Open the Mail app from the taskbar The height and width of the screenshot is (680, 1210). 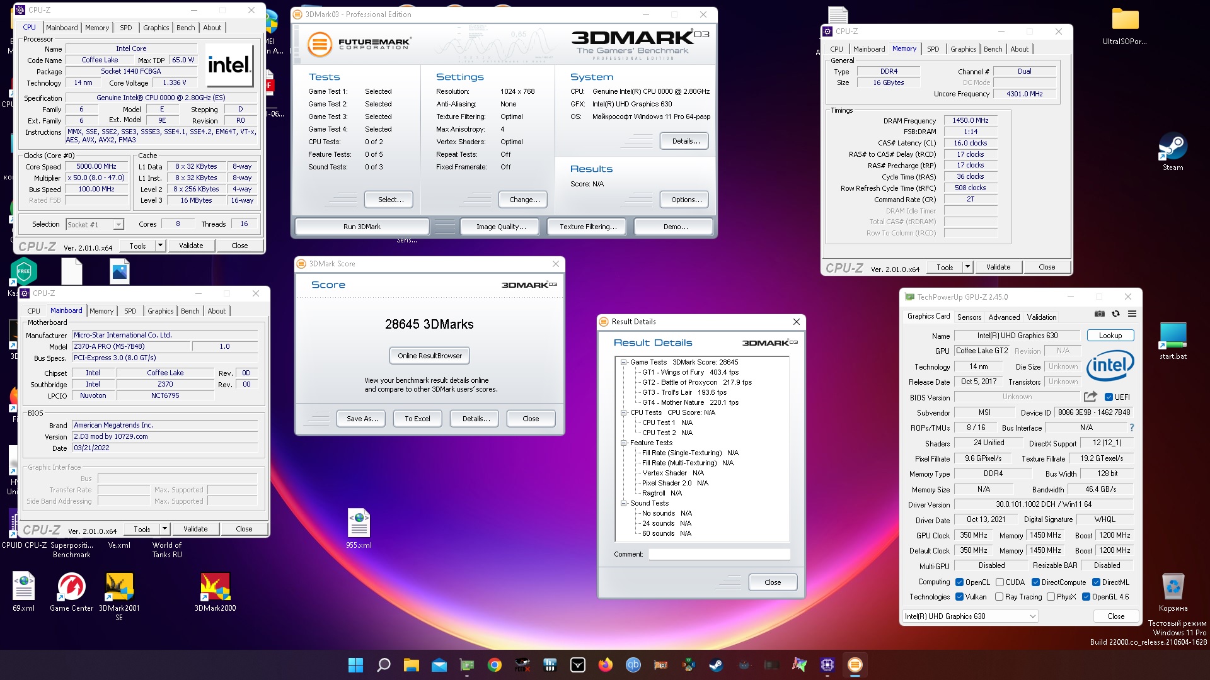(439, 665)
